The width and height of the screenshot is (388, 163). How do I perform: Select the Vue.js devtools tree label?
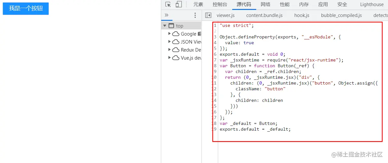191,58
